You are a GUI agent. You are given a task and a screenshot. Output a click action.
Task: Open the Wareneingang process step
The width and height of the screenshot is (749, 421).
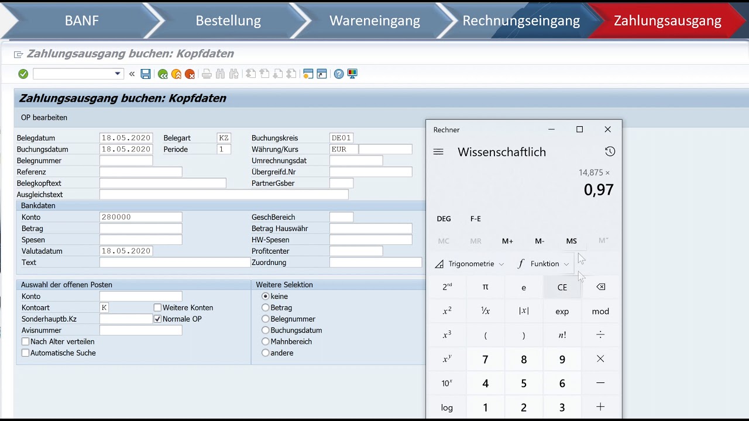(374, 20)
